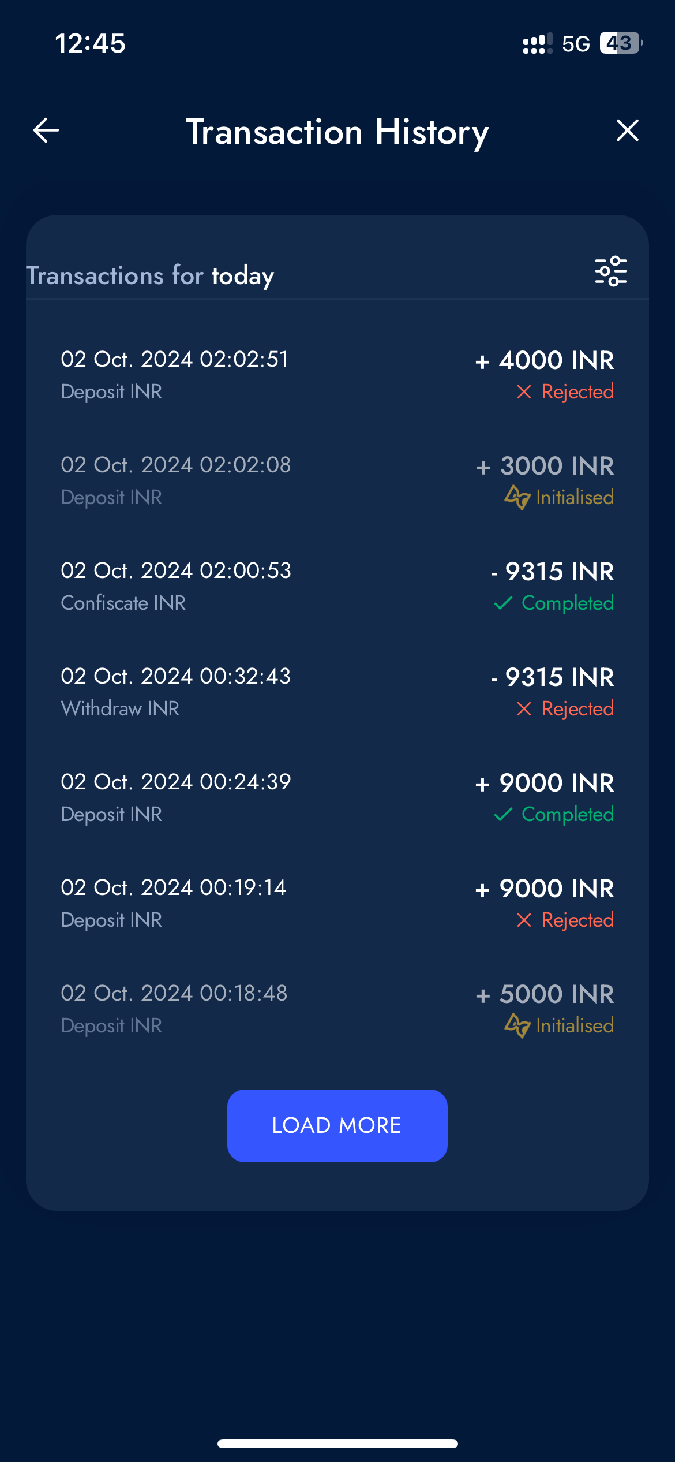Tap the Rejected X icon on Withdraw INR

(524, 709)
